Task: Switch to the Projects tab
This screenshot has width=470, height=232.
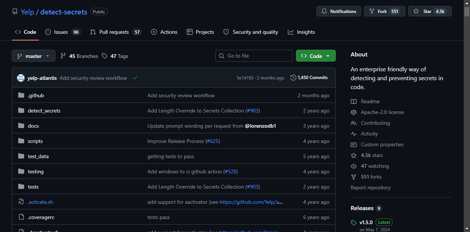Action: [200, 32]
